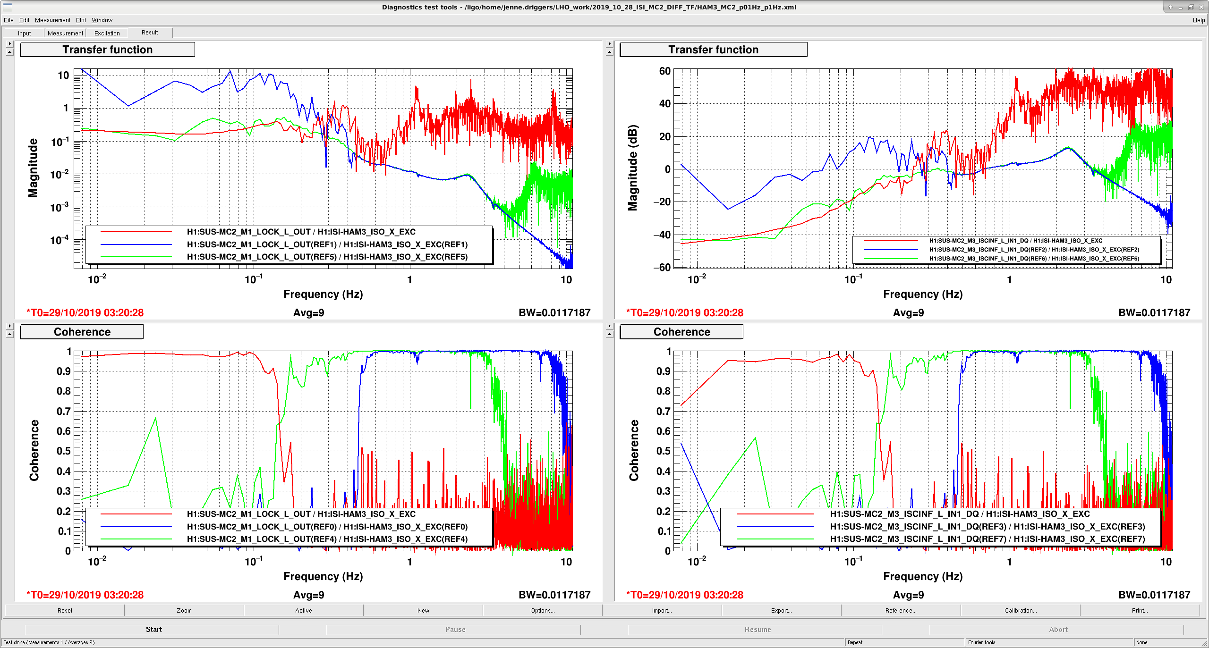This screenshot has height=648, width=1209.
Task: Click the Reference... button
Action: [901, 610]
